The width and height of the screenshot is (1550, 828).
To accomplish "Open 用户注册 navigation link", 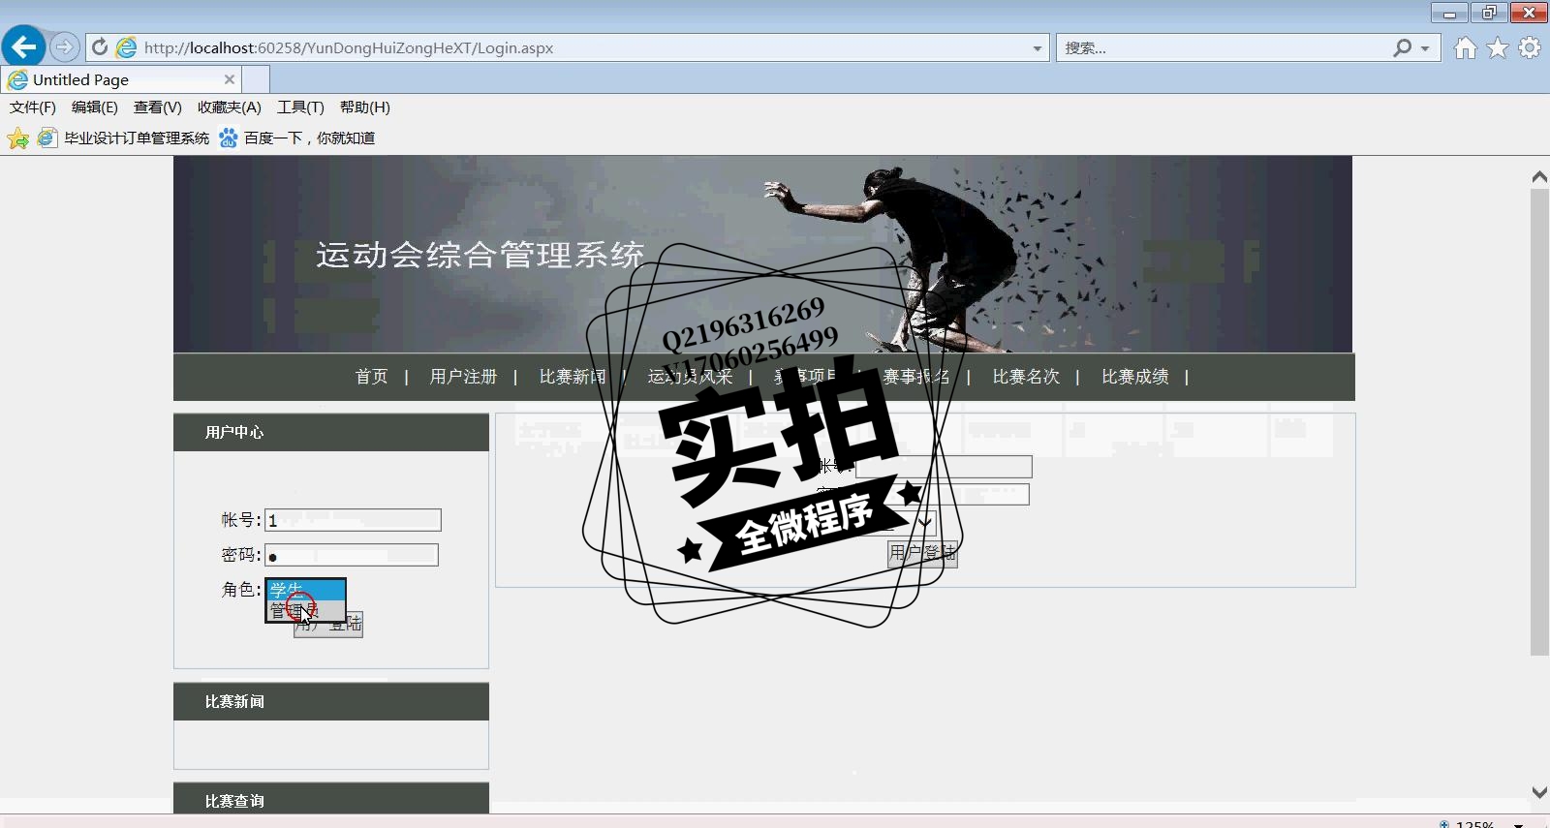I will pyautogui.click(x=463, y=377).
